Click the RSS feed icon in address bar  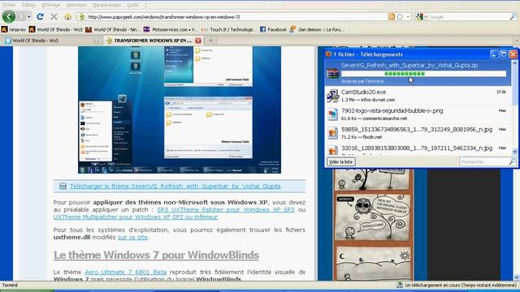[392, 16]
